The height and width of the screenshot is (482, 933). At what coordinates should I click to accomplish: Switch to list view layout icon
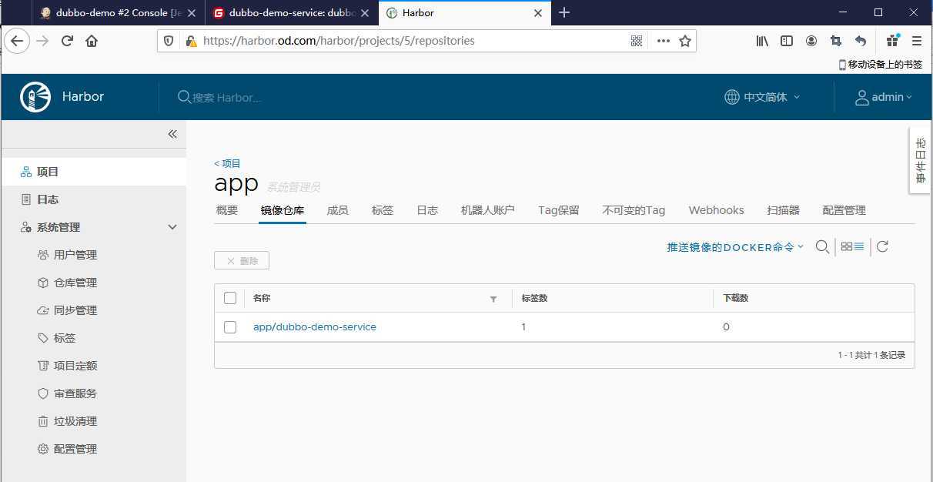coord(859,246)
